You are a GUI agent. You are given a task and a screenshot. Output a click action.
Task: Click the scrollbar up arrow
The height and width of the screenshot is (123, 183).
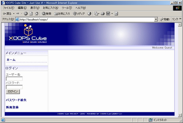[180, 25]
